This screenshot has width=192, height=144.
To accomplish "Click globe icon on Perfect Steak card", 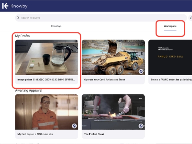I will (x=141, y=126).
